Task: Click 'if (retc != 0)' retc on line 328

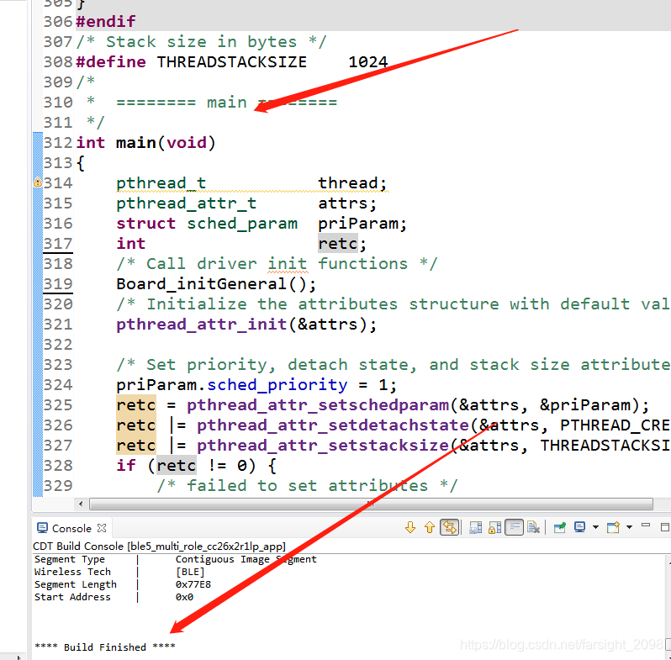Action: click(x=177, y=466)
